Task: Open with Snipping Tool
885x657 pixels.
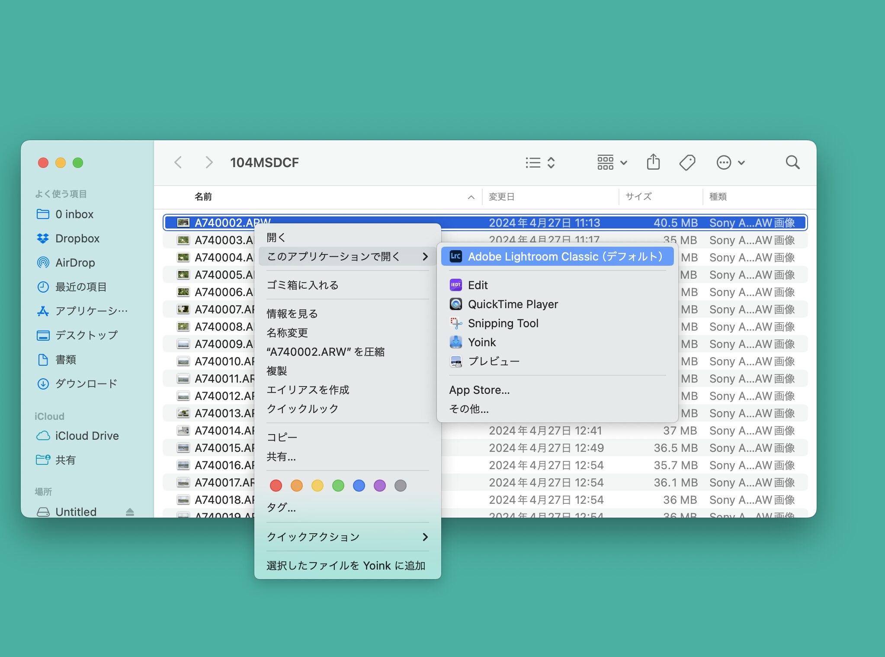Action: tap(557, 323)
